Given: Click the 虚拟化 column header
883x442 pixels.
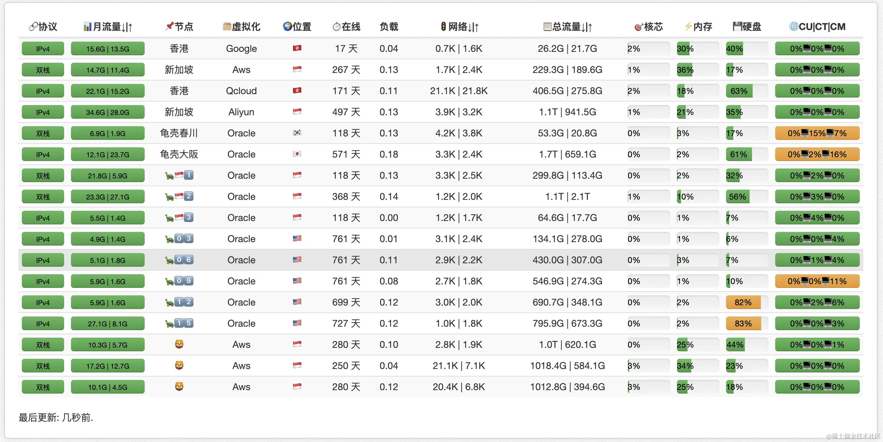Looking at the screenshot, I should 241,27.
